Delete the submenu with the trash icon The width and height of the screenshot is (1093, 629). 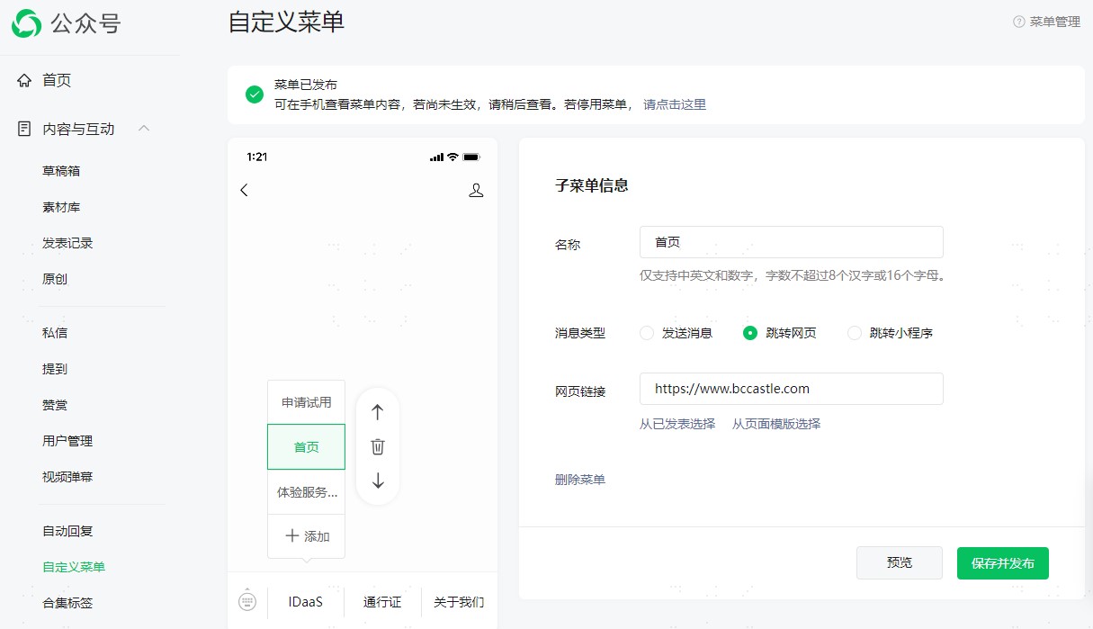pyautogui.click(x=378, y=446)
